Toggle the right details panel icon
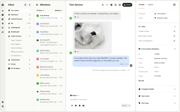180x112 pixels. click(174, 5)
